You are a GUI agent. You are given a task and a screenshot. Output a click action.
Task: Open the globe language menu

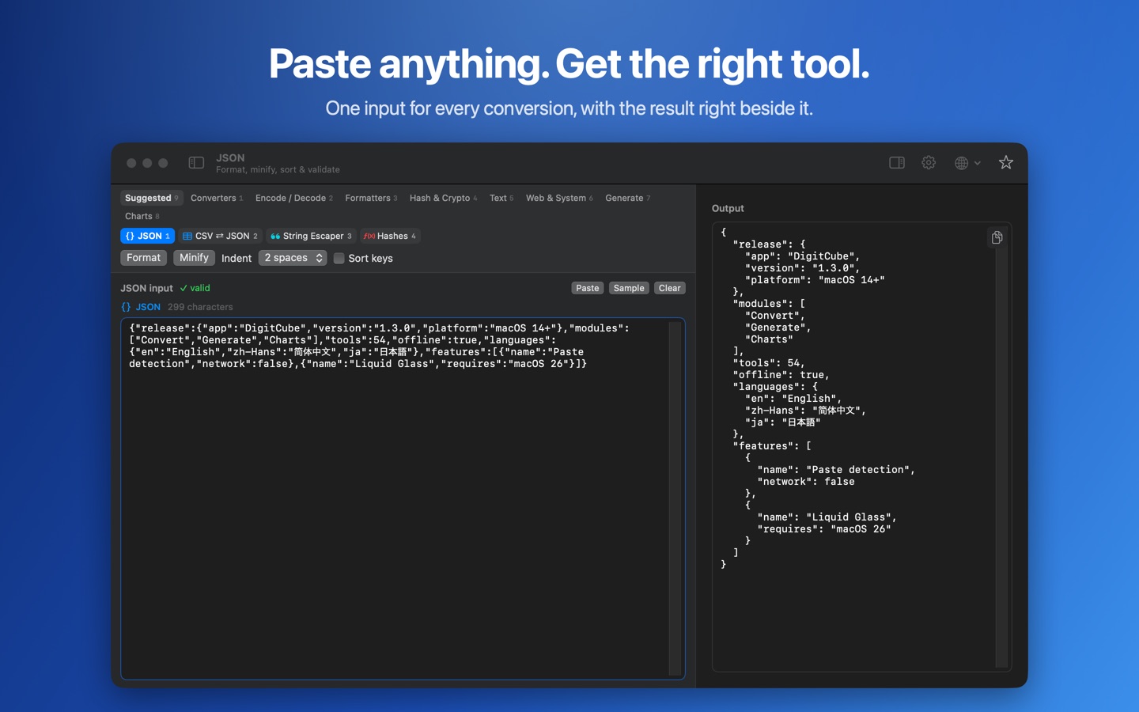tap(967, 163)
